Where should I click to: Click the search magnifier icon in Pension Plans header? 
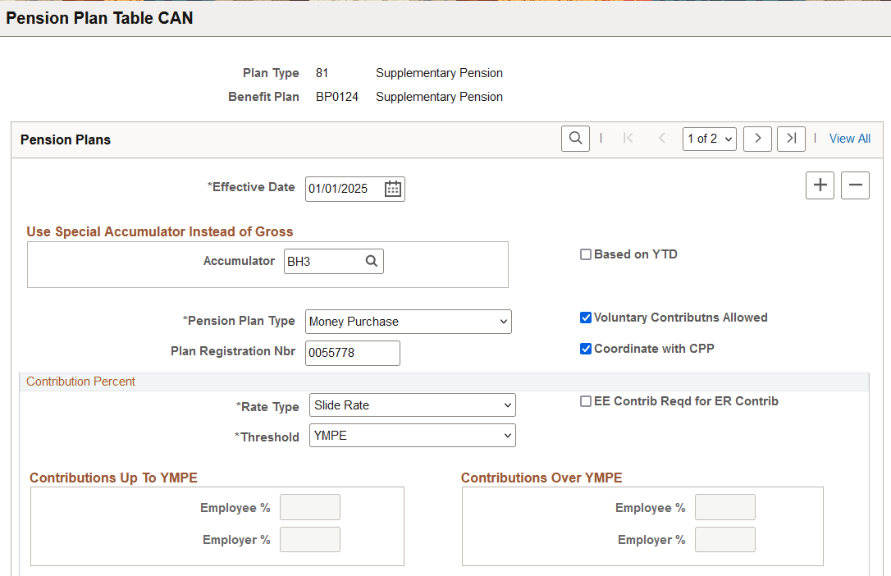[x=575, y=139]
